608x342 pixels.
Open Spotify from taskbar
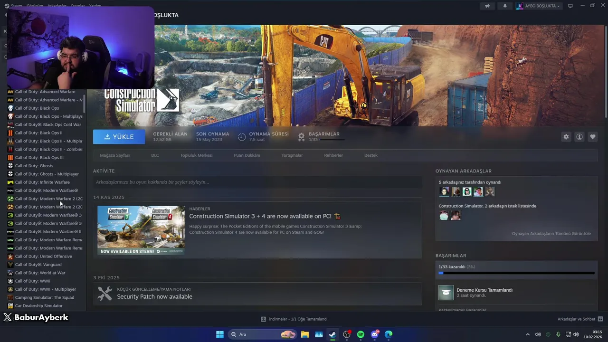coord(361,334)
